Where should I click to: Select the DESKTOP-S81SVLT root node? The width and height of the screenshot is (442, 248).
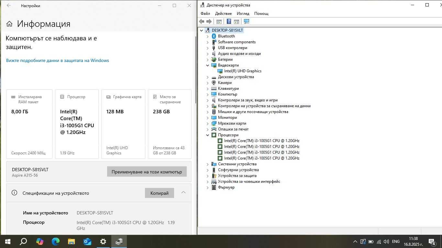coord(227,30)
